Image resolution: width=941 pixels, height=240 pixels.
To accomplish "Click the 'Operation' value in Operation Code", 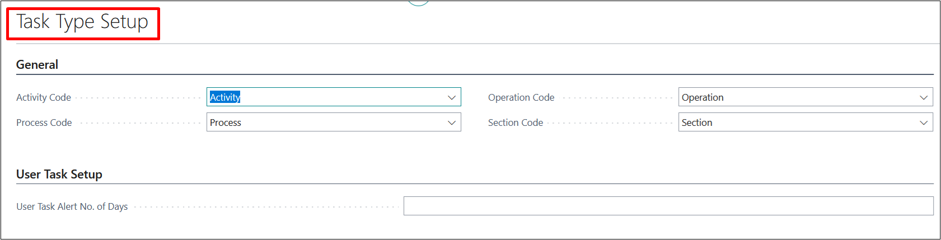I will [703, 97].
